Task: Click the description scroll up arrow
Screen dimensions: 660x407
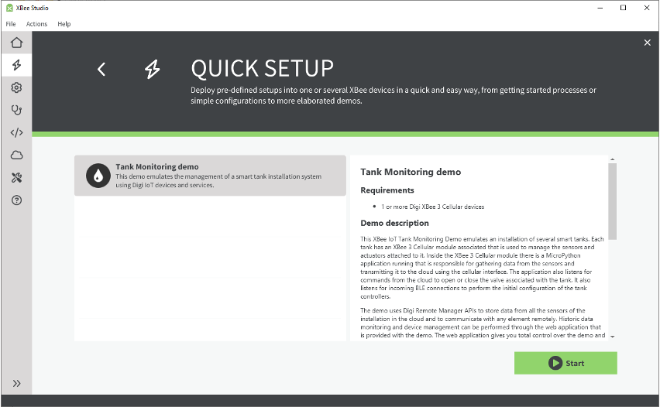Action: click(612, 159)
